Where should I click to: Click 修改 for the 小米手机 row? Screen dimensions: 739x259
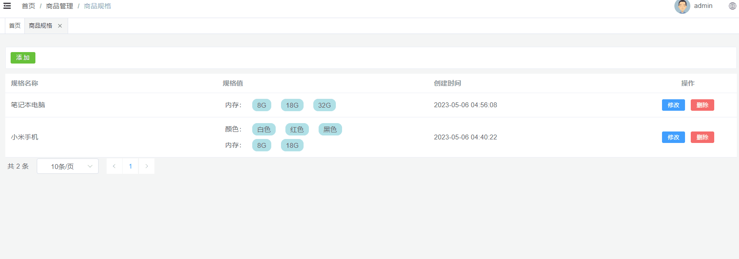coord(673,137)
